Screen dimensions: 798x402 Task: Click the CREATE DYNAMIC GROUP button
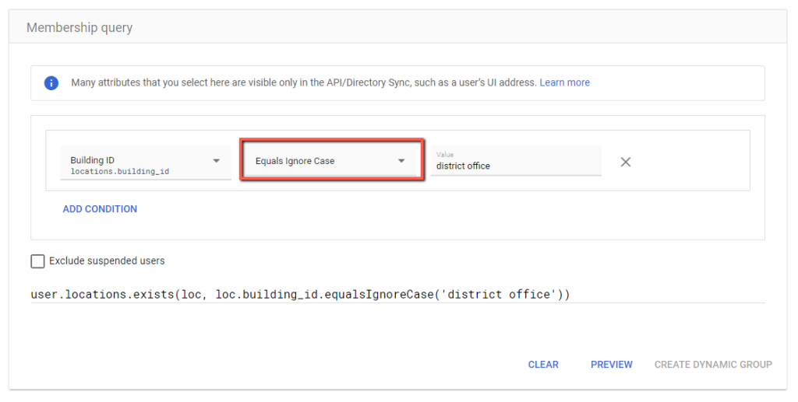point(713,364)
